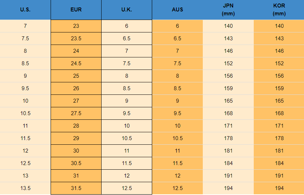This screenshot has height=195, width=304.
Task: Click the KOR 178 cell
Action: coord(279,138)
